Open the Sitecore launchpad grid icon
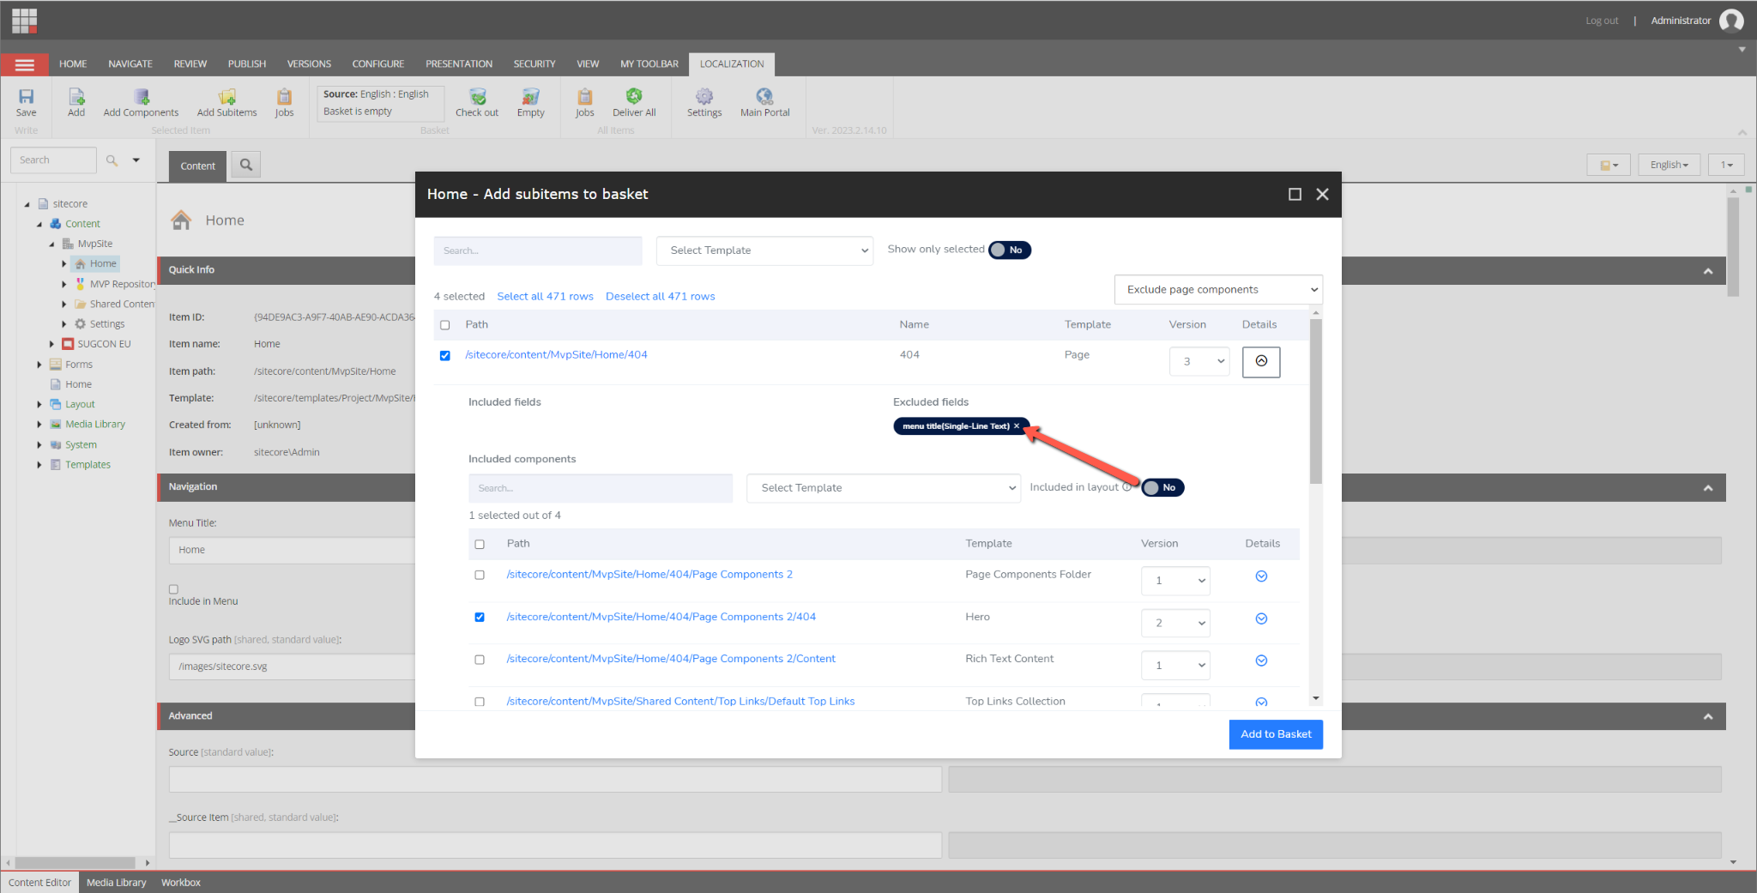This screenshot has width=1757, height=893. [24, 20]
